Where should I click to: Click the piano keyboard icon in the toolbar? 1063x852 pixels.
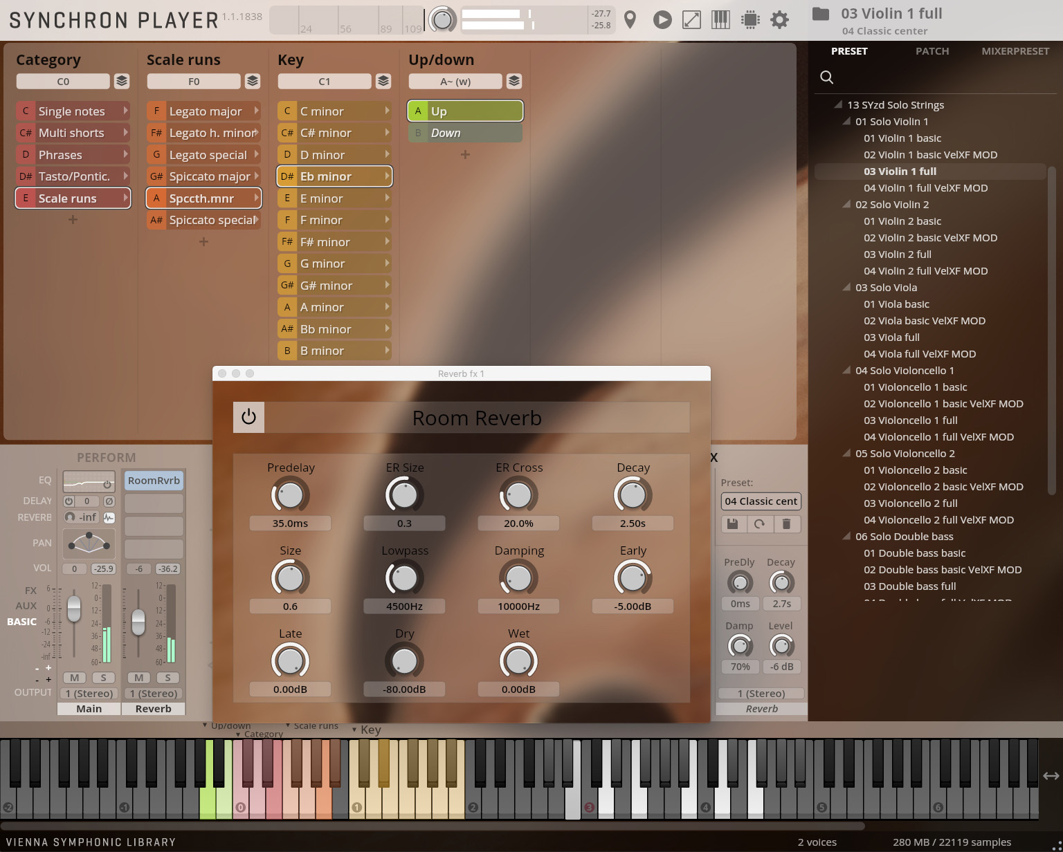[x=720, y=19]
